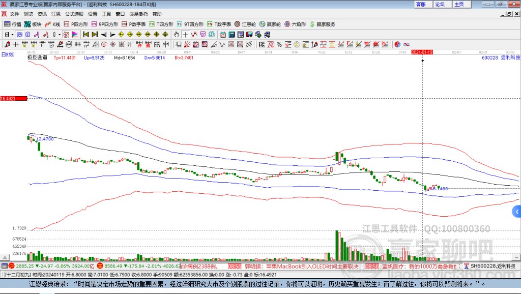Open the K线 candlestick chart tool
This screenshot has width=521, height=294.
(x=53, y=24)
